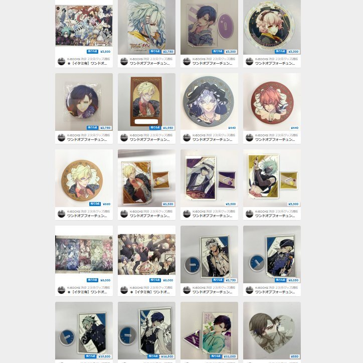The height and width of the screenshot is (363, 363).
Task: Click the seller avatar under the brown framed blond card
Action: pyautogui.click(x=124, y=137)
